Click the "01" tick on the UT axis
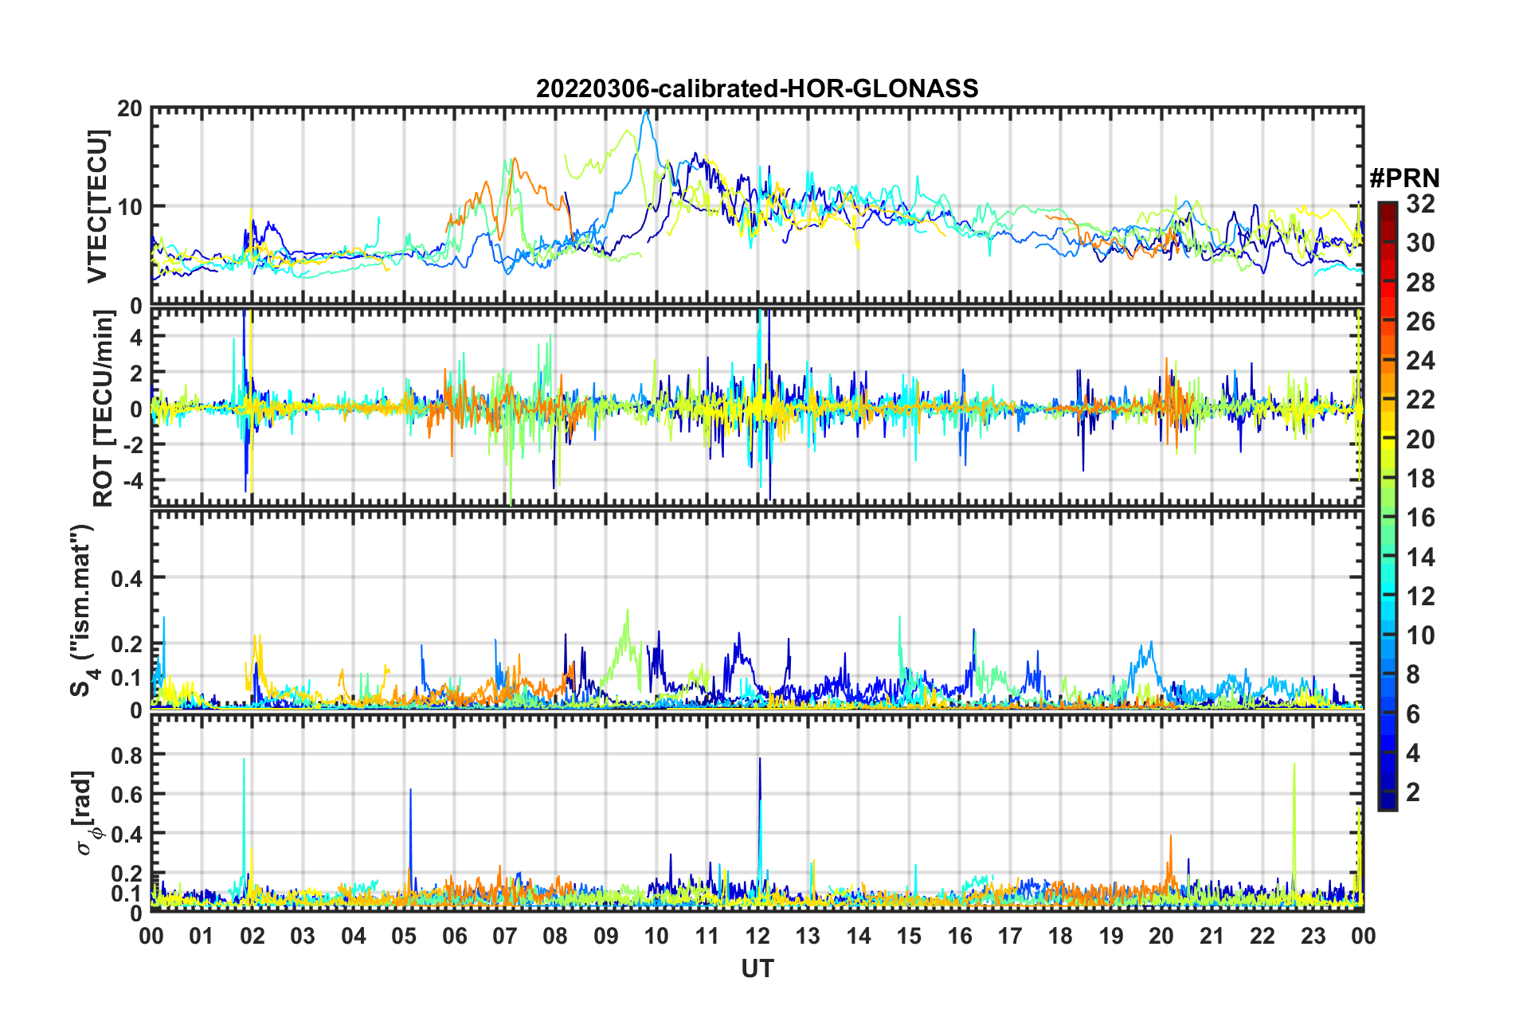The width and height of the screenshot is (1515, 1013). tap(202, 936)
